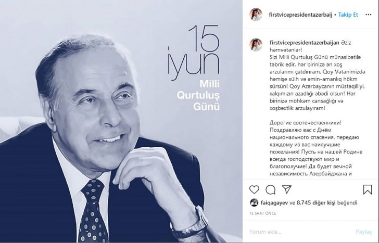Post the comment with Paylaş
The image size is (379, 243).
coord(363,232)
